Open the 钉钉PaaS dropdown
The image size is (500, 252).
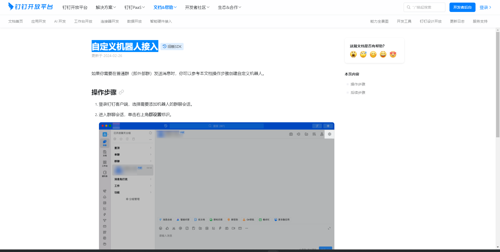135,7
